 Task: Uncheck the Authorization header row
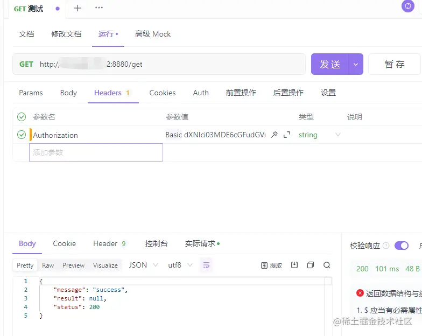tap(22, 135)
